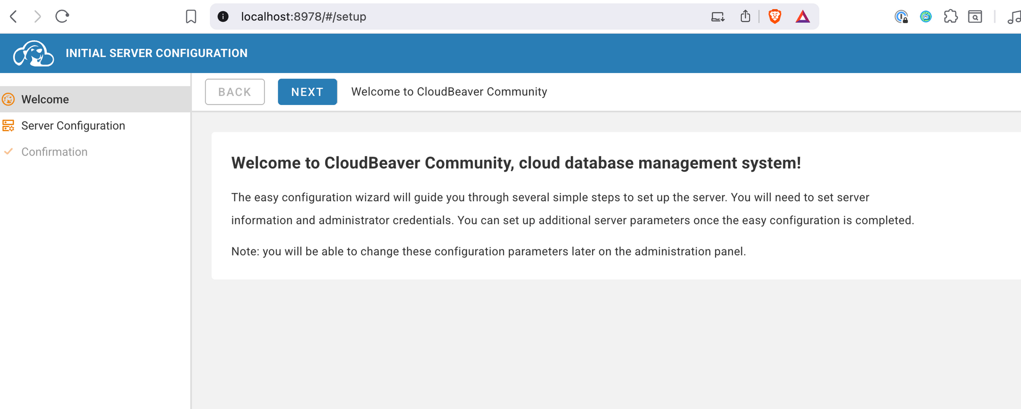Click the share icon in address bar
The width and height of the screenshot is (1021, 409).
(745, 17)
